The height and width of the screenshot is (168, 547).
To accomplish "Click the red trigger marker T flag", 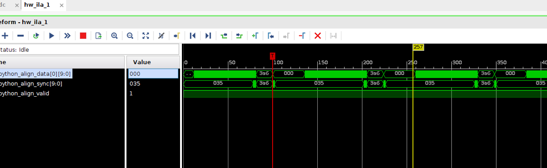I will click(273, 56).
